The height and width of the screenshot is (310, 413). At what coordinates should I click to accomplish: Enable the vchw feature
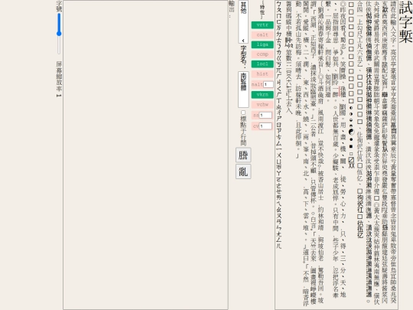tap(262, 105)
